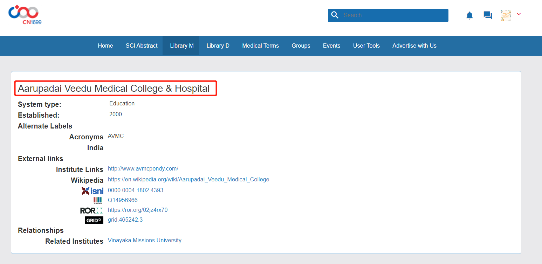Click the GRID logo icon
Screen dimensions: 542x264
click(x=94, y=220)
